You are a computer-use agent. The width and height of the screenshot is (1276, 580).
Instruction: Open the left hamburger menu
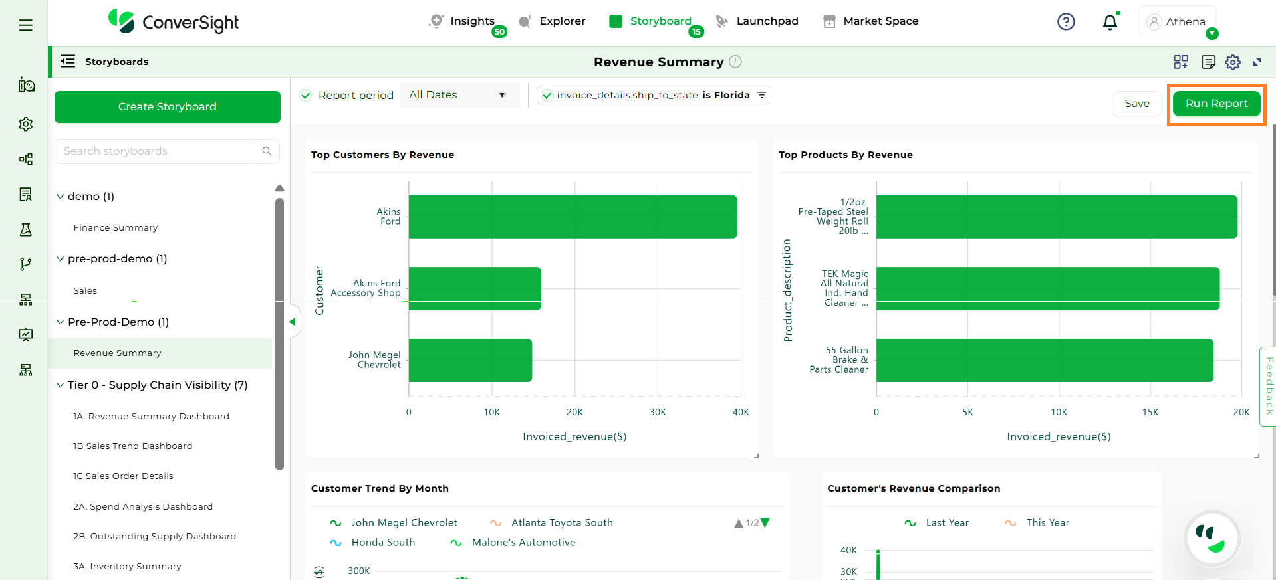point(26,25)
